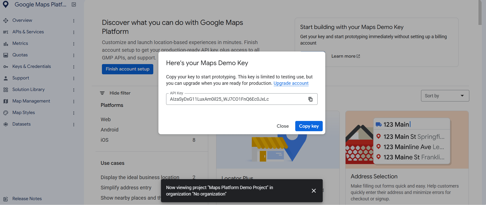The image size is (486, 205).
Task: Open Solution Library more options menu
Action: click(74, 90)
